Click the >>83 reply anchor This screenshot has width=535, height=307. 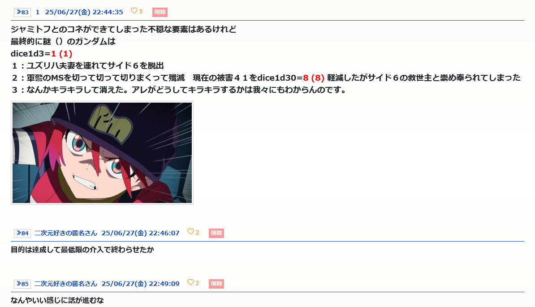tap(22, 12)
